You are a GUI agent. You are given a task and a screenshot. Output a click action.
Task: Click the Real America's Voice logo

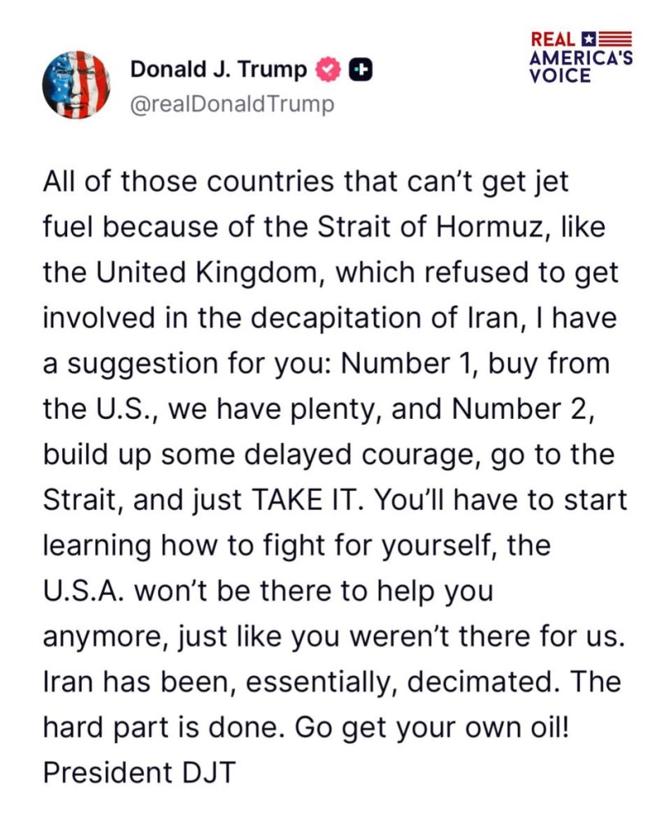(x=581, y=57)
